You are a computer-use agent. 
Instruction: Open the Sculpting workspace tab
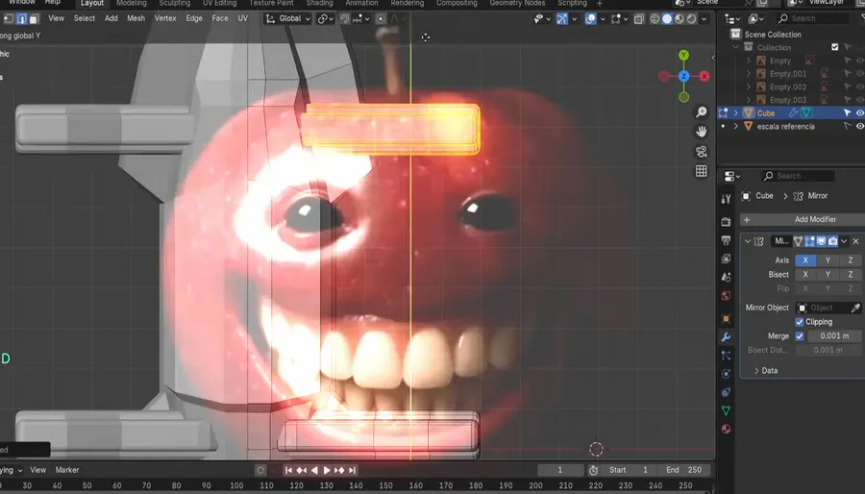click(x=174, y=3)
